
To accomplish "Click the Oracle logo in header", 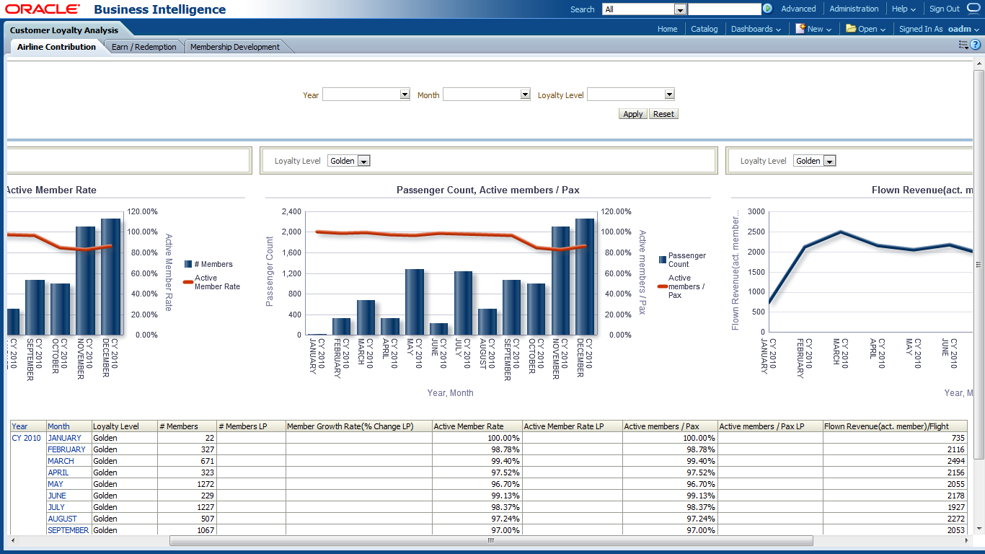I will coord(43,9).
